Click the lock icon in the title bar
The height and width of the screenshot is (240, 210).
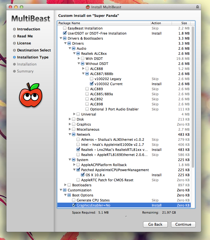pos(197,7)
